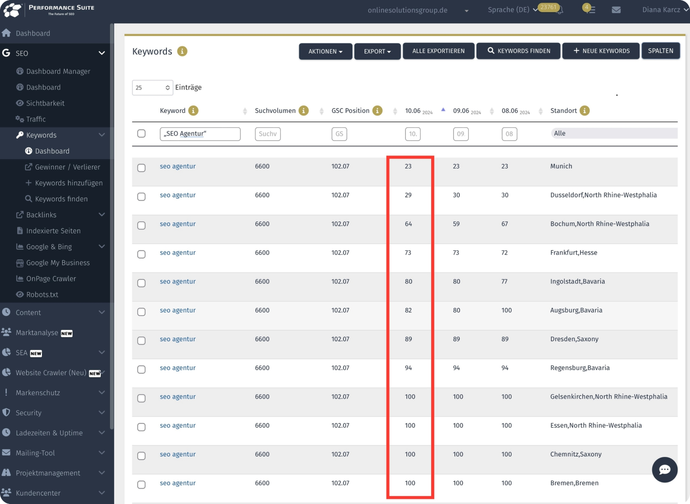Click the Suchvolumen filter input field
Screen dimensions: 690x504
[268, 134]
